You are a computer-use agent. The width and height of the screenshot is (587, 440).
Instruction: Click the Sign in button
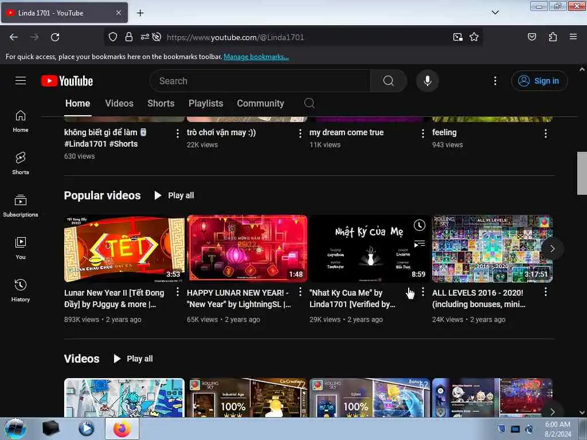click(539, 81)
